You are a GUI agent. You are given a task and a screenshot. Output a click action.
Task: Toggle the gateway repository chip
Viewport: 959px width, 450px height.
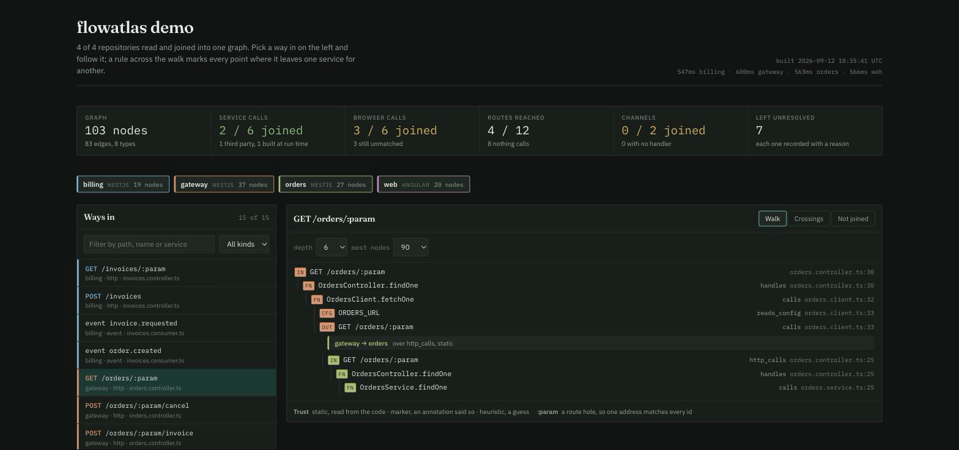(224, 184)
